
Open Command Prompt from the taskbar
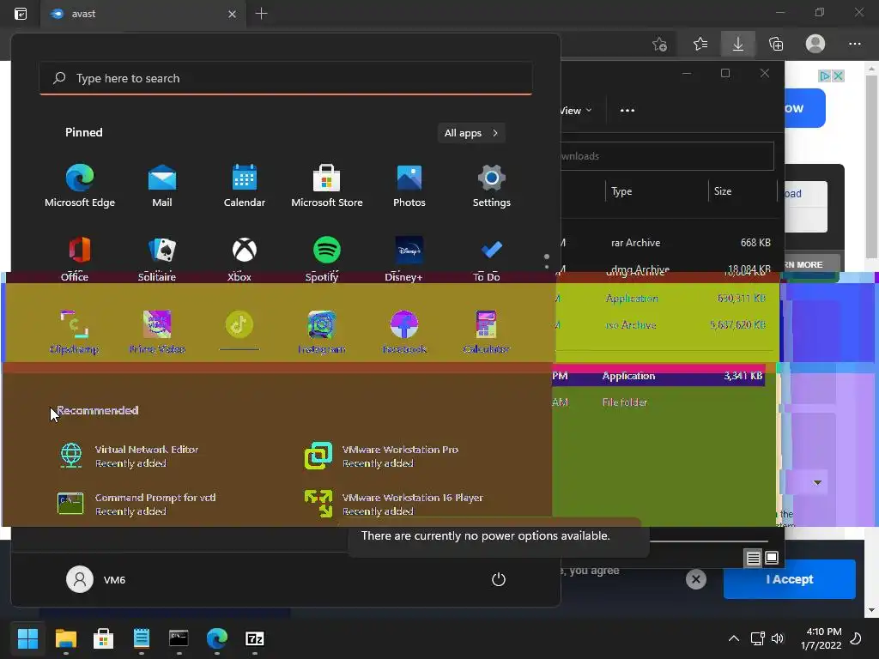(x=179, y=638)
